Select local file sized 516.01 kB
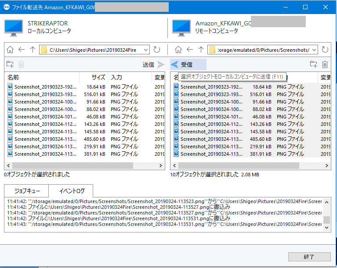 click(x=85, y=94)
